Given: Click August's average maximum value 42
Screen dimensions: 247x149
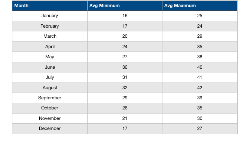Looking at the screenshot, I should coord(199,88).
